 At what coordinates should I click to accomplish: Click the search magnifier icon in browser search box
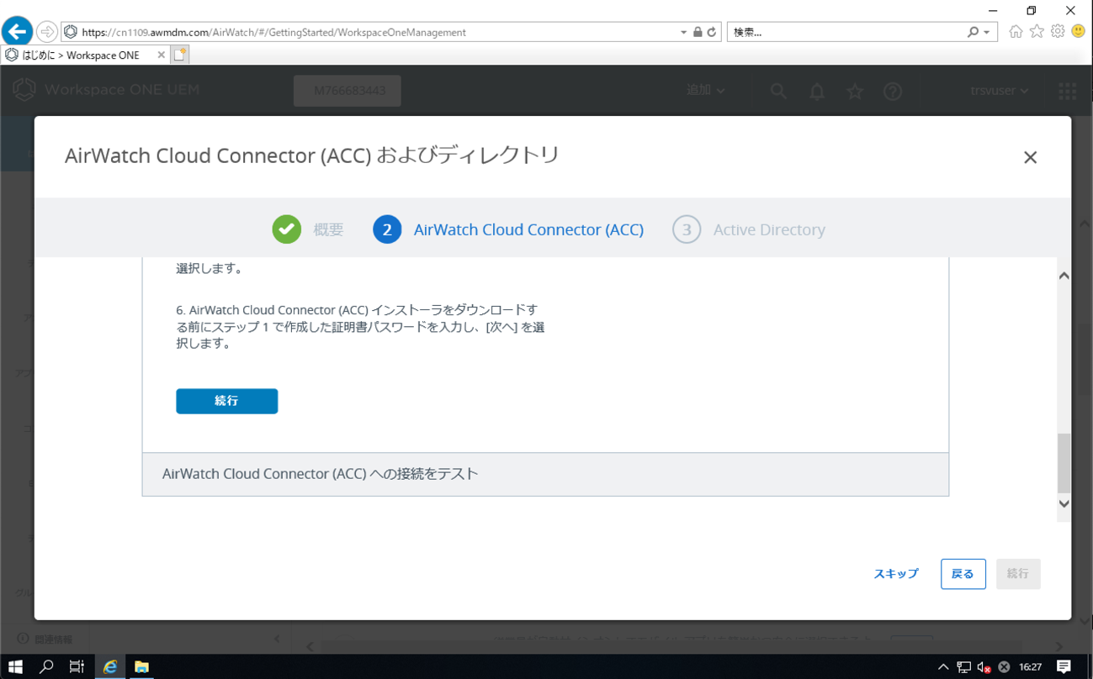(x=974, y=32)
